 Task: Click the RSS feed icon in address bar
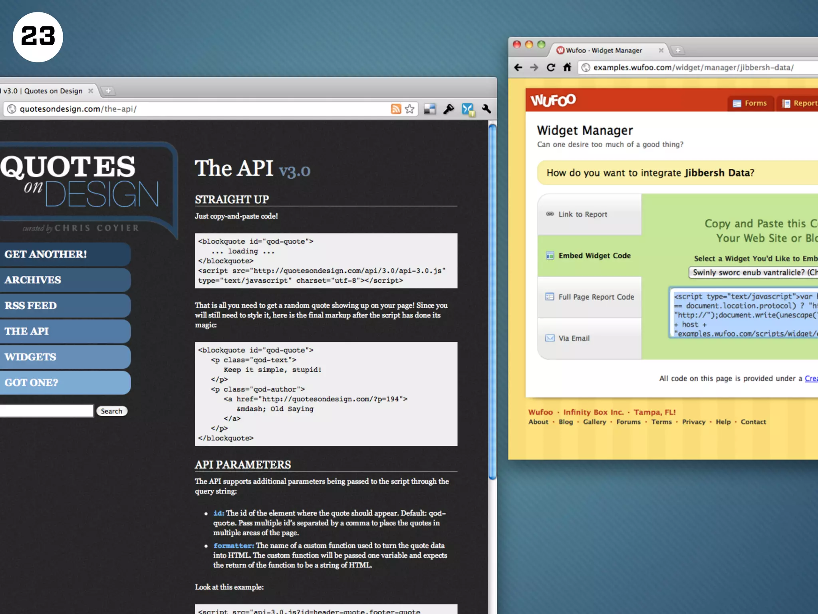click(395, 109)
